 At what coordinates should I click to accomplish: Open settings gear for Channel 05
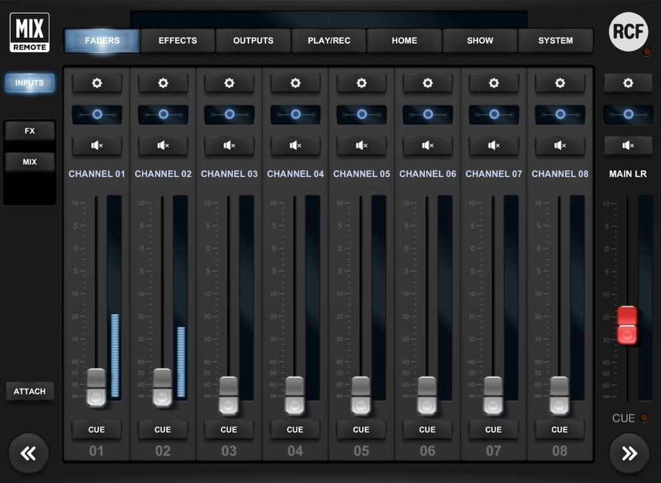pos(362,83)
